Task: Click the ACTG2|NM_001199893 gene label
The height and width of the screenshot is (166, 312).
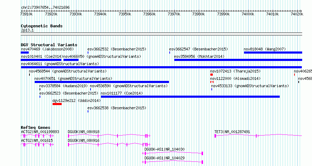Action: pos(40,132)
